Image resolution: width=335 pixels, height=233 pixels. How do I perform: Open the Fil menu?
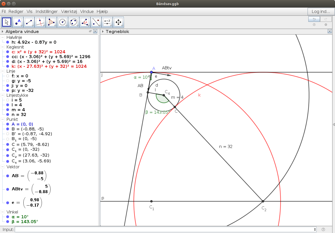point(4,11)
